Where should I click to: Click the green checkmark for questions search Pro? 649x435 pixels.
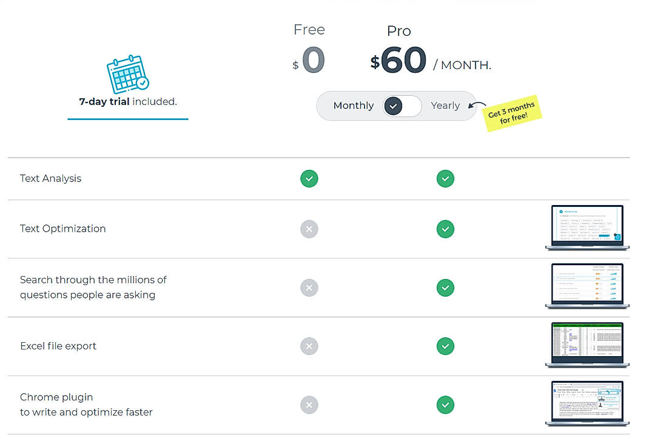445,288
